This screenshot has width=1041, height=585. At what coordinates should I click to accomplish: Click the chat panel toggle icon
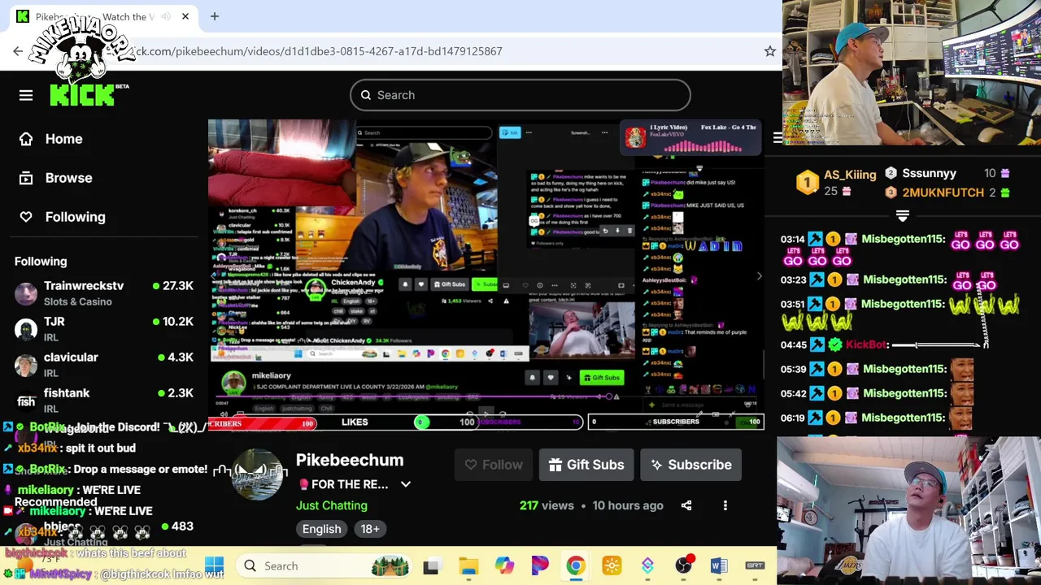pyautogui.click(x=777, y=138)
